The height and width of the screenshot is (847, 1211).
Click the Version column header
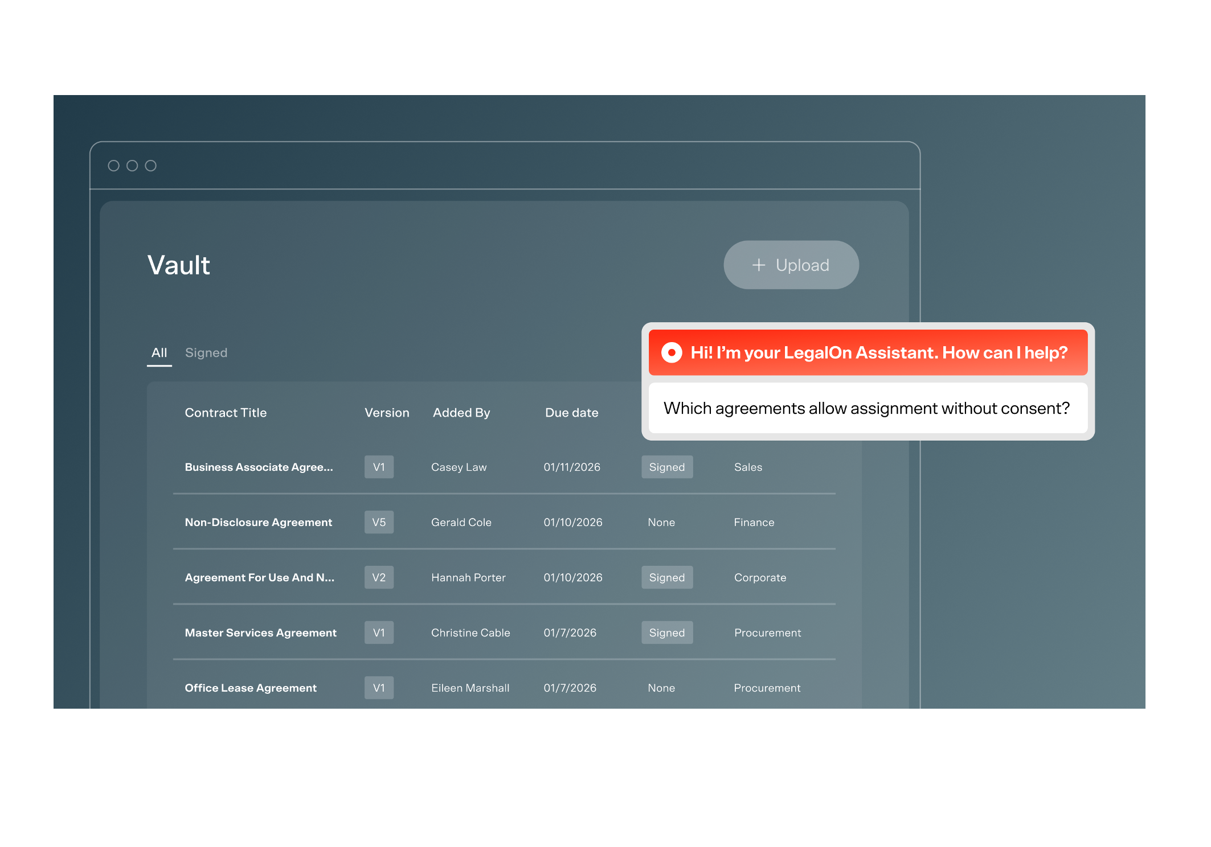(387, 413)
